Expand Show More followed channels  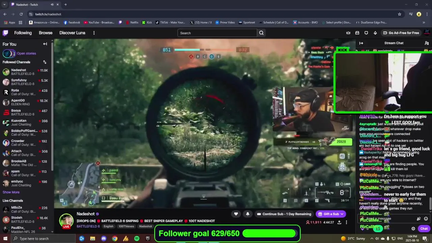(11, 192)
